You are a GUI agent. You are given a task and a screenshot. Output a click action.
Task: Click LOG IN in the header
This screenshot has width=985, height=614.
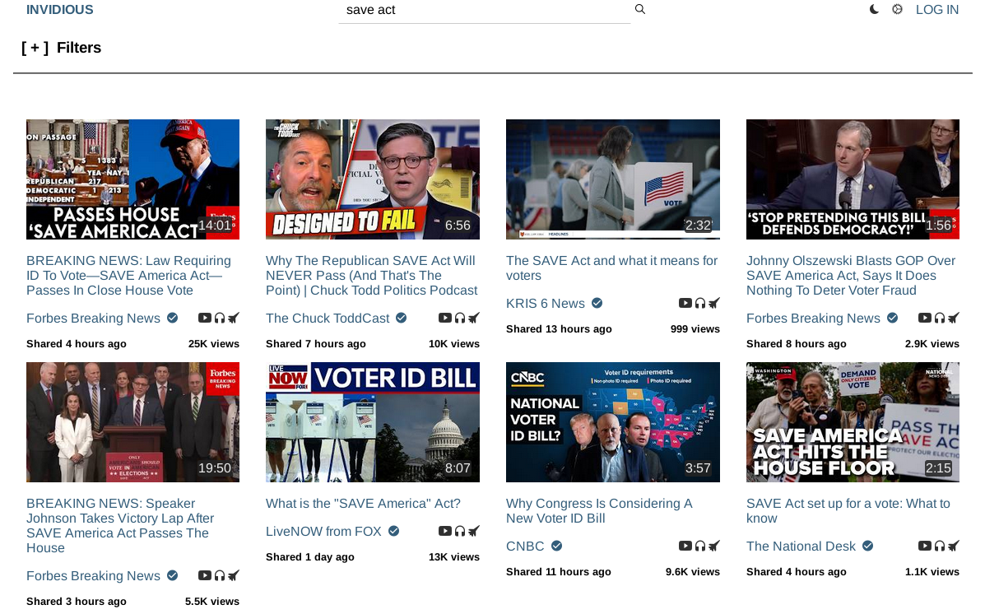point(936,10)
